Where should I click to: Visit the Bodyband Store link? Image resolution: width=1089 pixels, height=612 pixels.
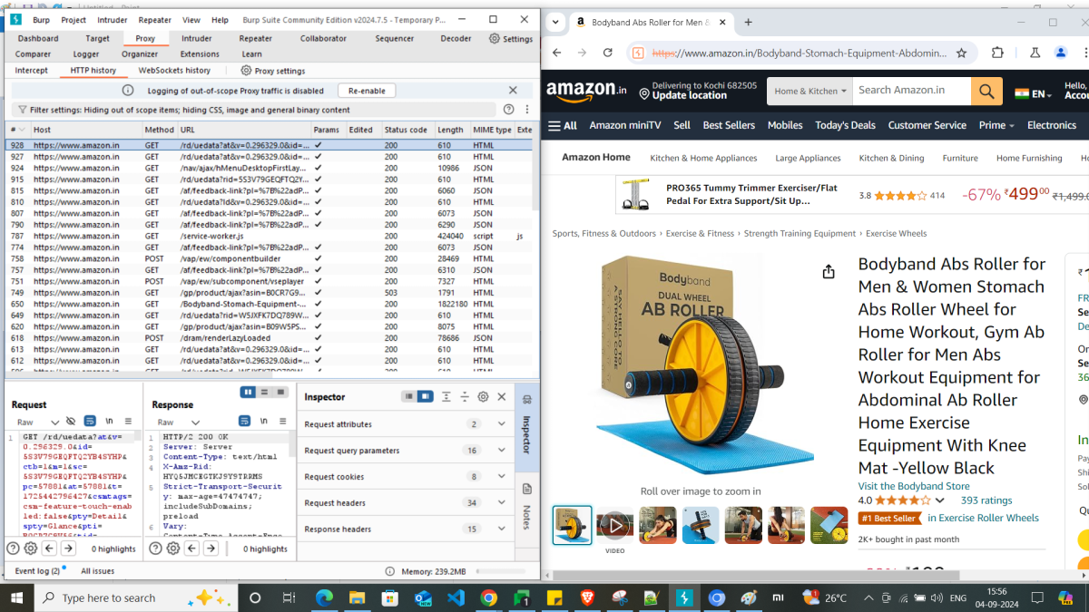914,486
